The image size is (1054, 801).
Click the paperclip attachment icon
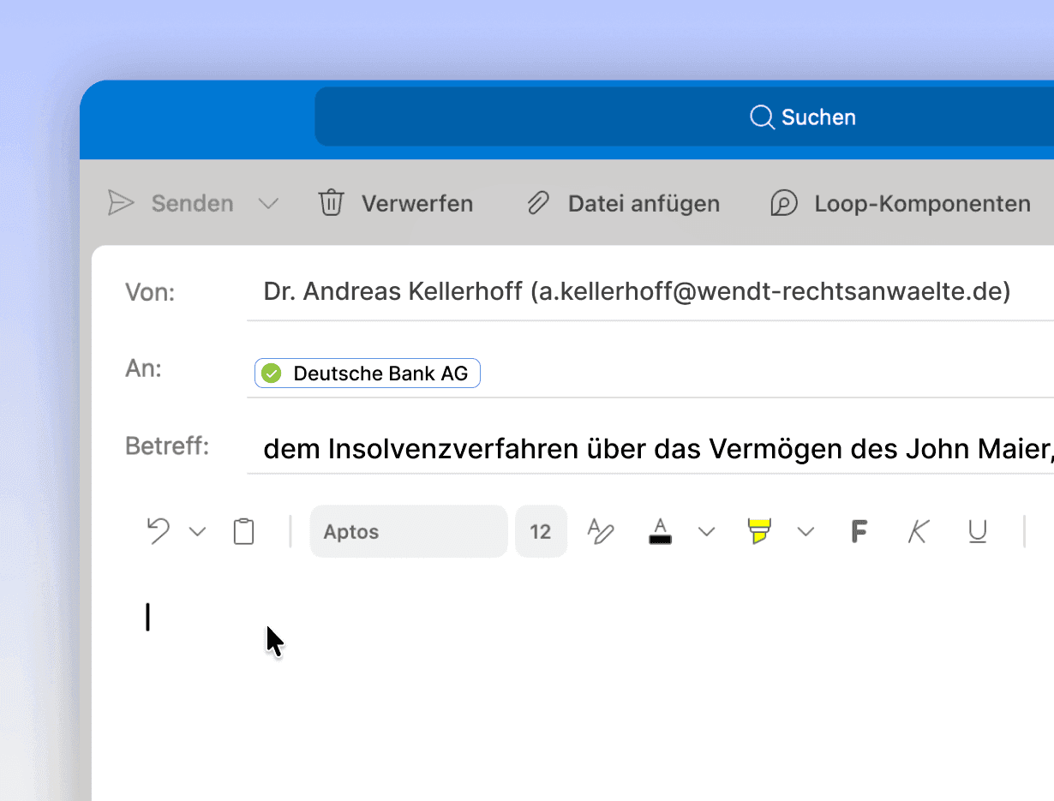pyautogui.click(x=537, y=203)
